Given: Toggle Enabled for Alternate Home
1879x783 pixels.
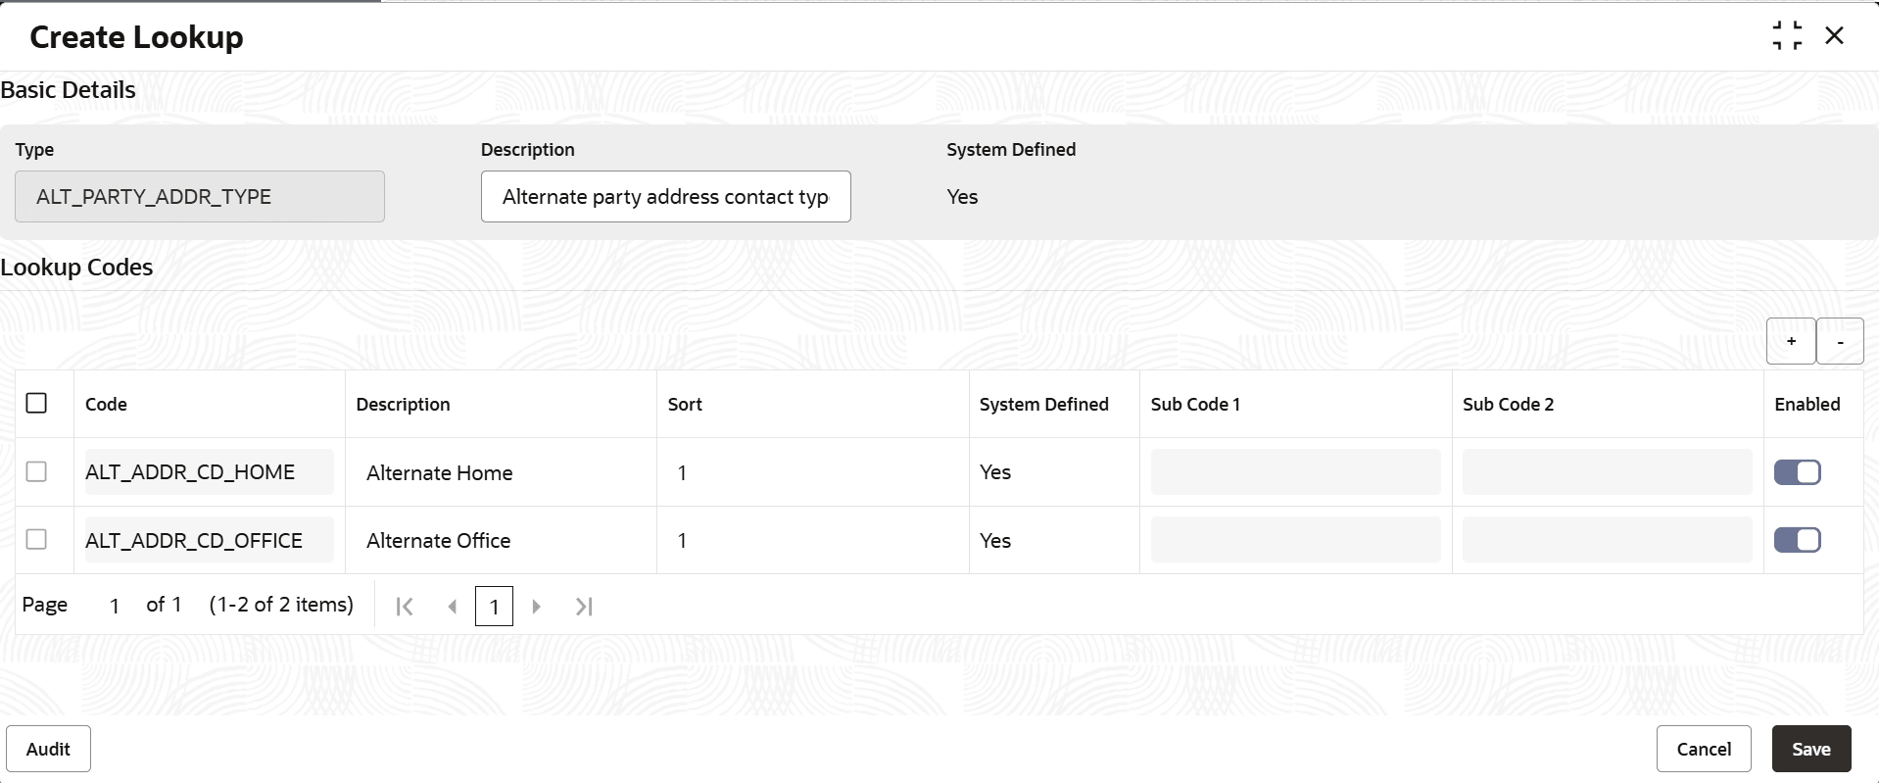Looking at the screenshot, I should tap(1798, 472).
